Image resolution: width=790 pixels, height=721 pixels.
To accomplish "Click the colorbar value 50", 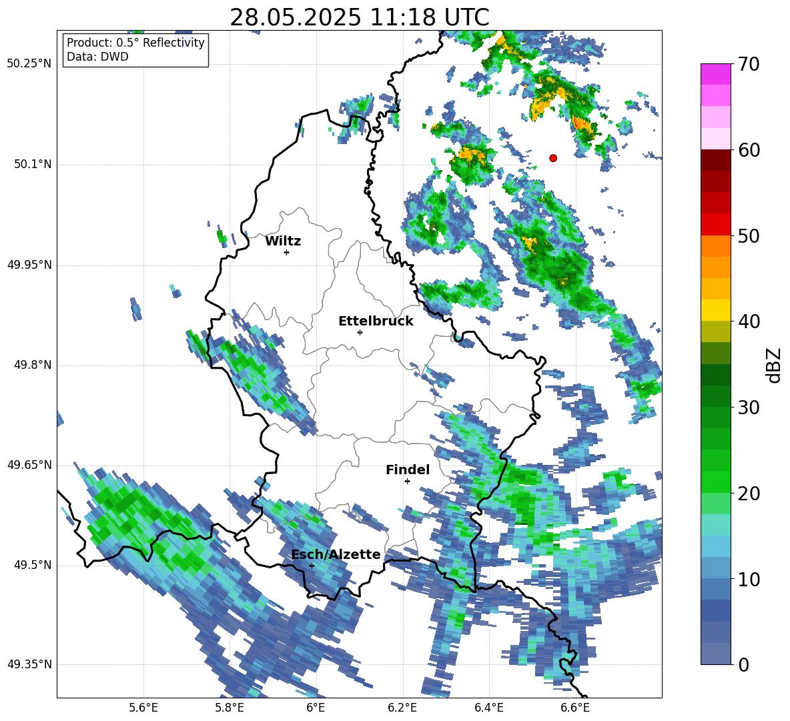I will tap(749, 235).
